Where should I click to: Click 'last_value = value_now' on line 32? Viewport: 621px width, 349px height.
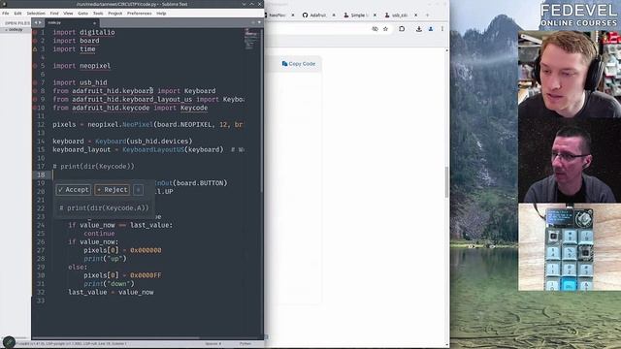pos(111,292)
